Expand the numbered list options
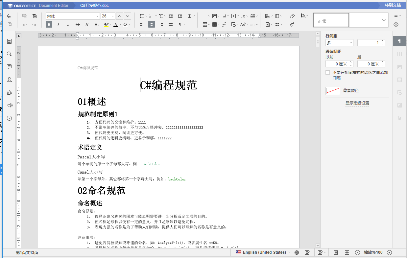The width and height of the screenshot is (407, 258). (156, 16)
